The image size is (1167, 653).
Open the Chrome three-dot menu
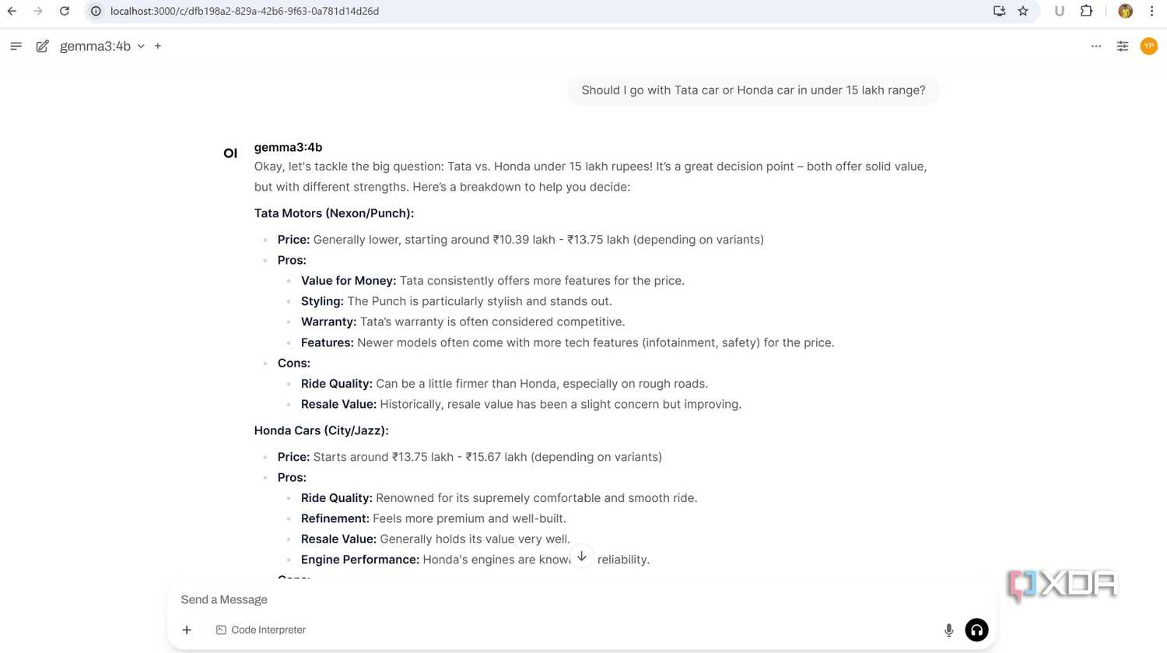click(1152, 11)
